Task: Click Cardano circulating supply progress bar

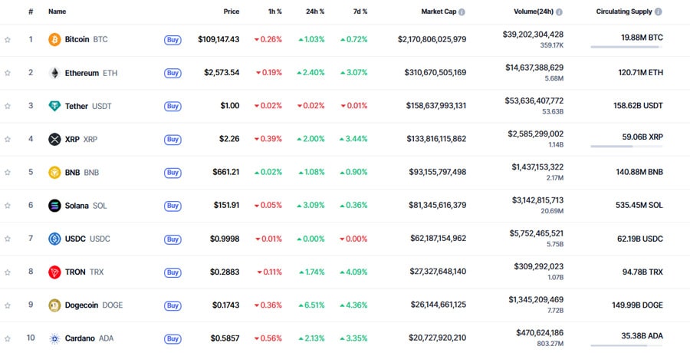Action: (626, 345)
